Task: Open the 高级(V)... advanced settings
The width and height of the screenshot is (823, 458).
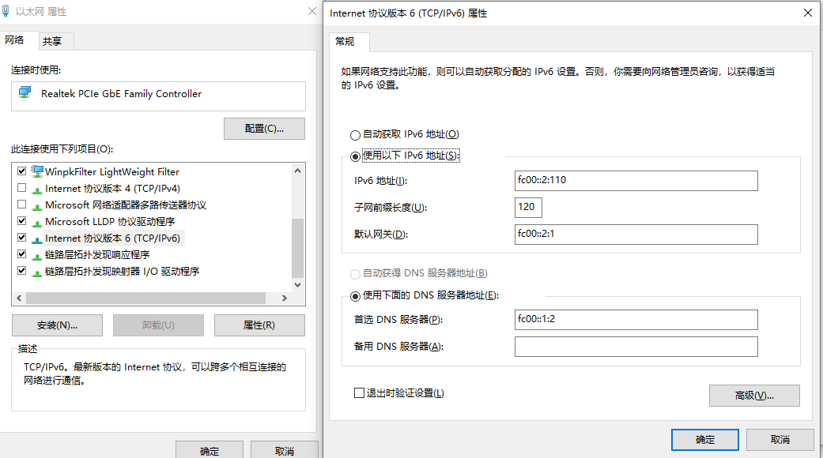Action: click(754, 396)
